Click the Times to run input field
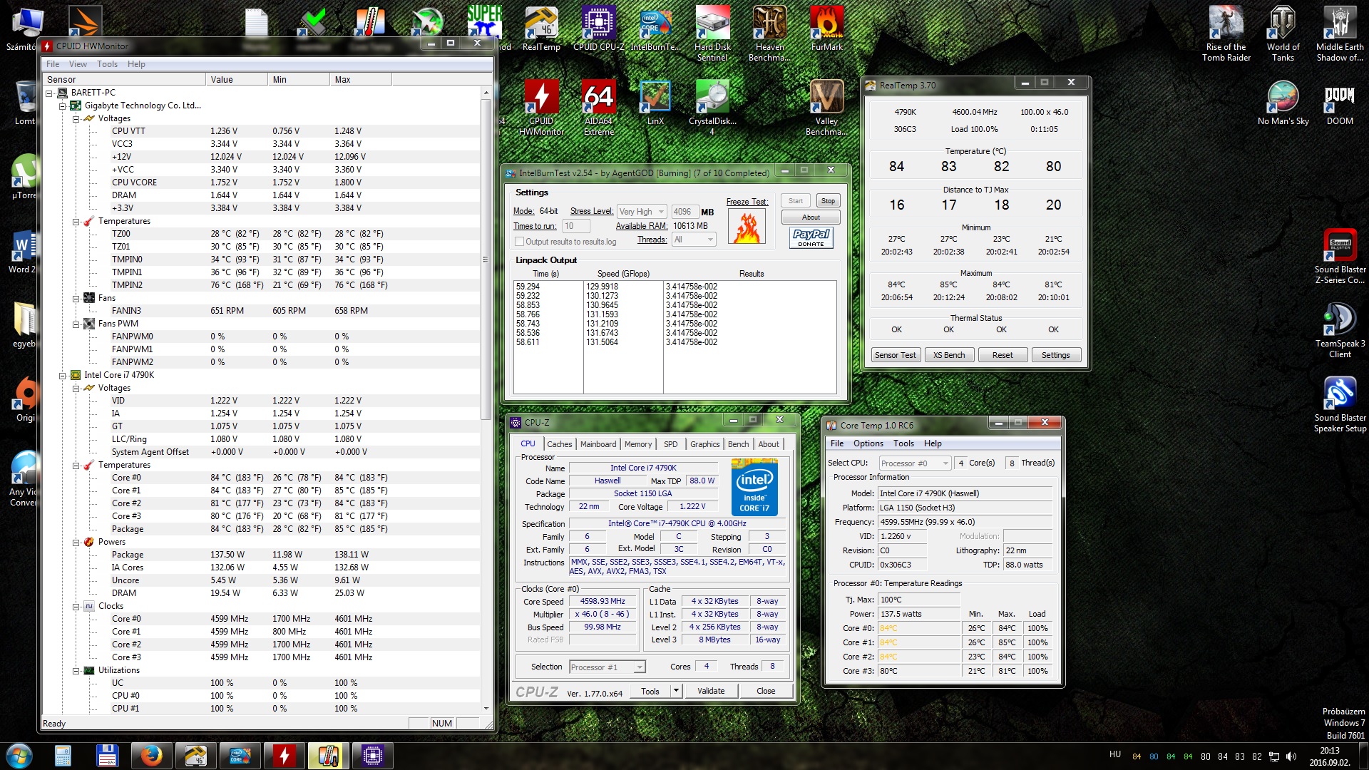The height and width of the screenshot is (770, 1369). pos(575,226)
